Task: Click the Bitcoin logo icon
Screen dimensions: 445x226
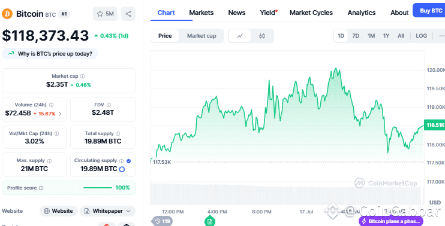Action: pos(7,14)
